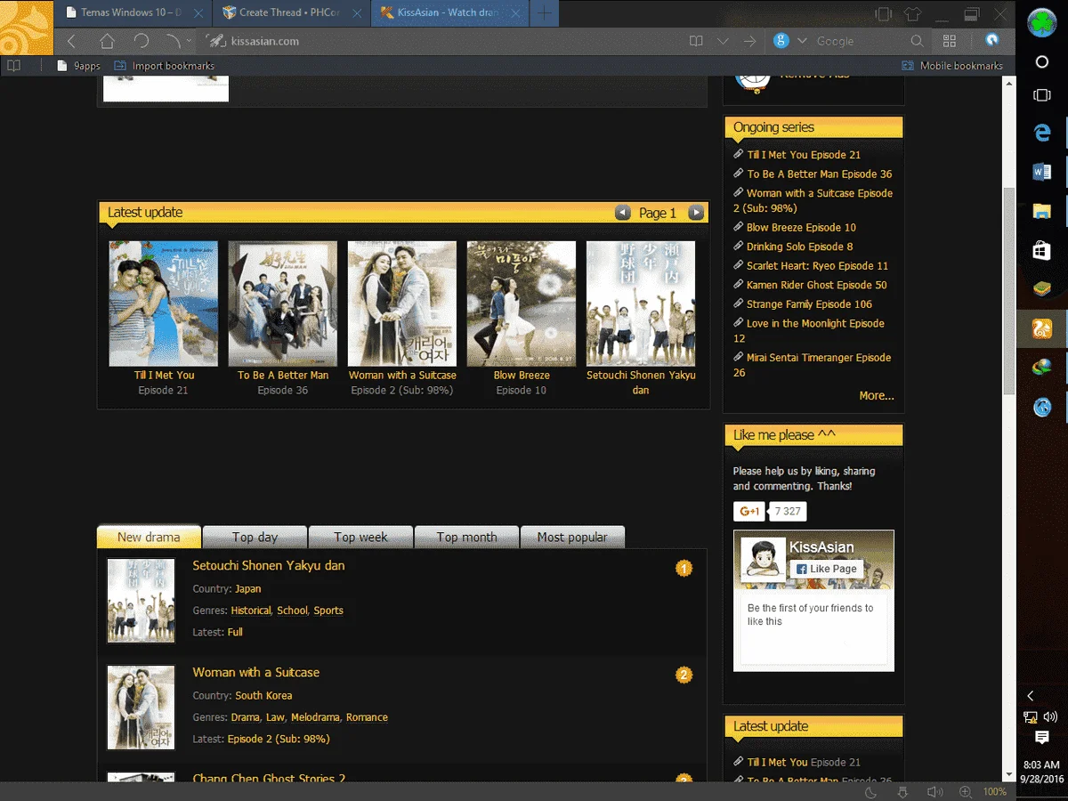The height and width of the screenshot is (801, 1068).
Task: Go to previous page of Latest update
Action: [623, 213]
